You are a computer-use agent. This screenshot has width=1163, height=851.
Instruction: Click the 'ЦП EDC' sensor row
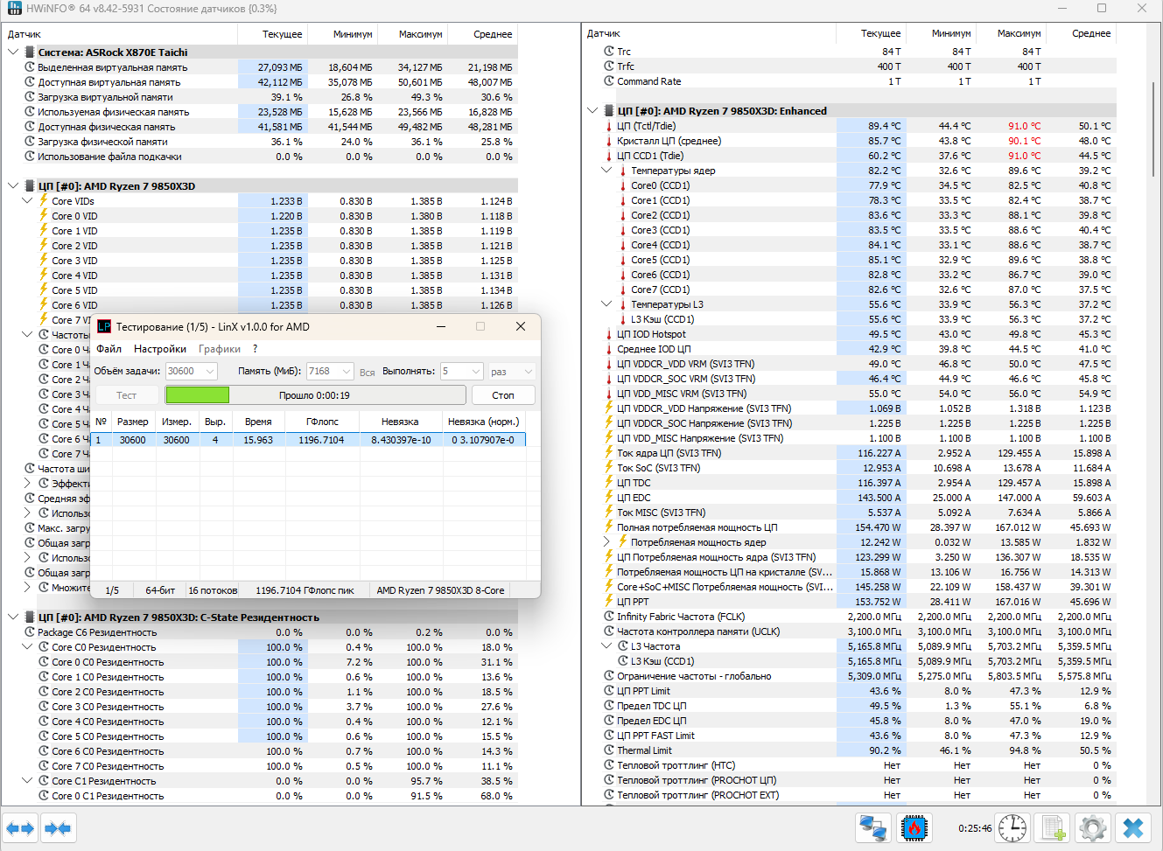click(x=858, y=498)
